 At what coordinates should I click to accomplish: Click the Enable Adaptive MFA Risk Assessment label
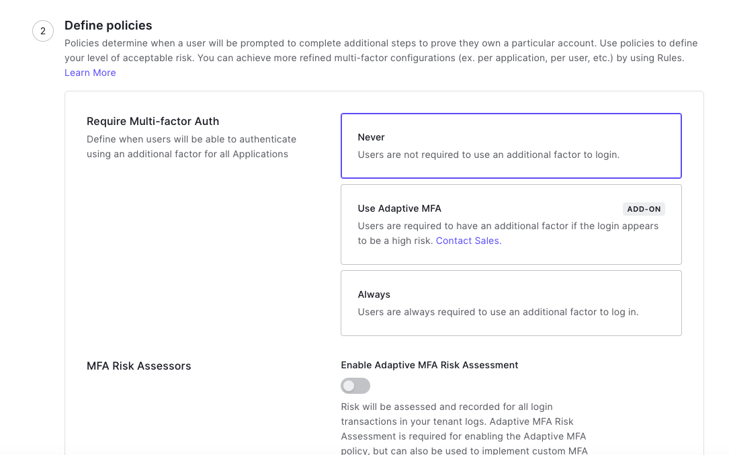(x=429, y=365)
